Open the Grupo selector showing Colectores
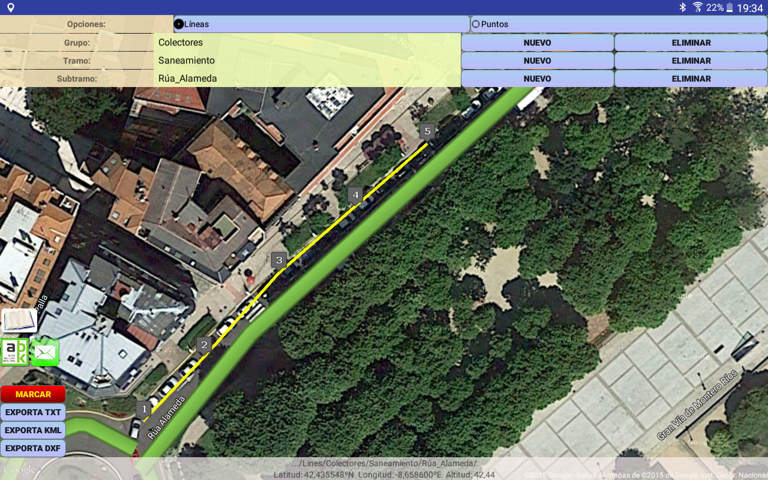Image resolution: width=768 pixels, height=480 pixels. (x=307, y=43)
